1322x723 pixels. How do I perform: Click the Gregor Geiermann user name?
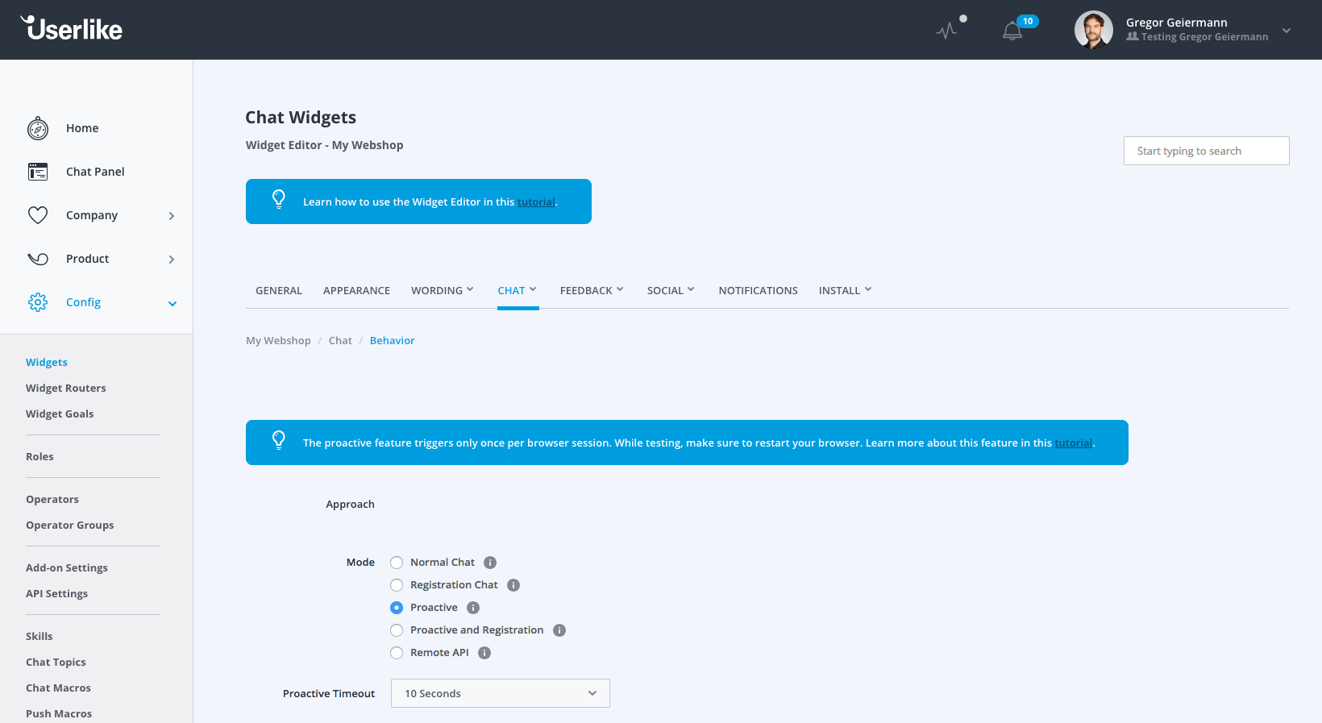(1177, 23)
